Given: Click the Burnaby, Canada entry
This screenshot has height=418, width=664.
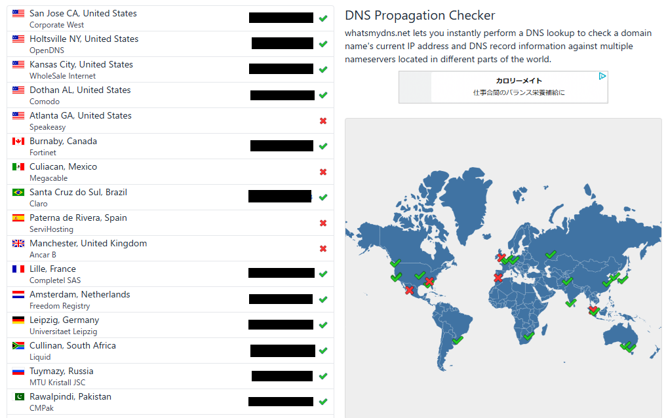Looking at the screenshot, I should click(x=170, y=146).
